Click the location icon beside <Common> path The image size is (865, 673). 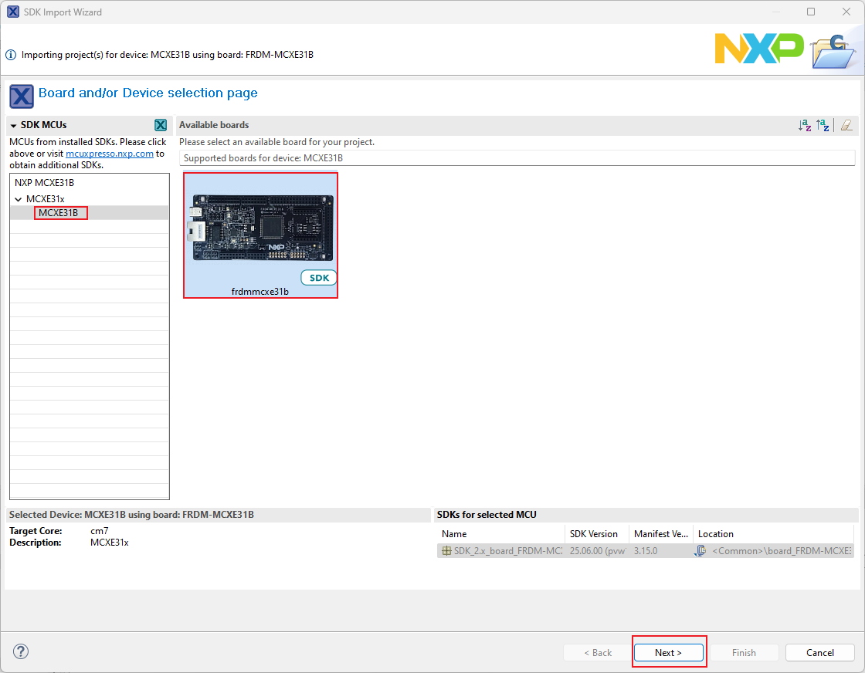[700, 551]
